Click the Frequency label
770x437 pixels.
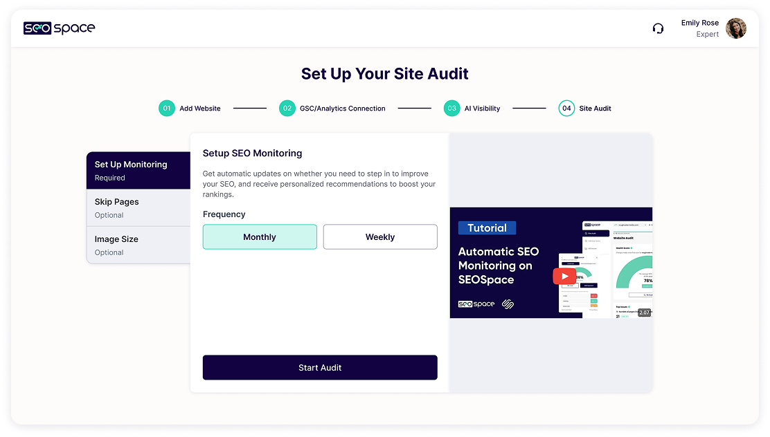pos(224,214)
